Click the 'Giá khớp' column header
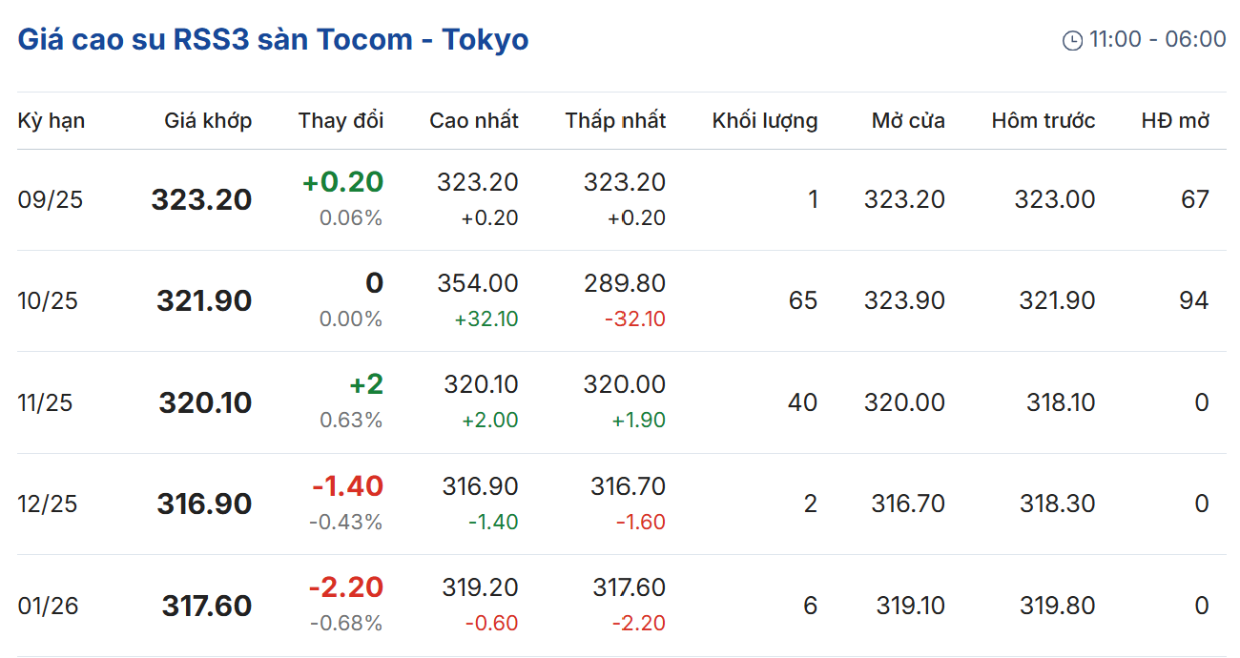The height and width of the screenshot is (658, 1240). click(208, 121)
